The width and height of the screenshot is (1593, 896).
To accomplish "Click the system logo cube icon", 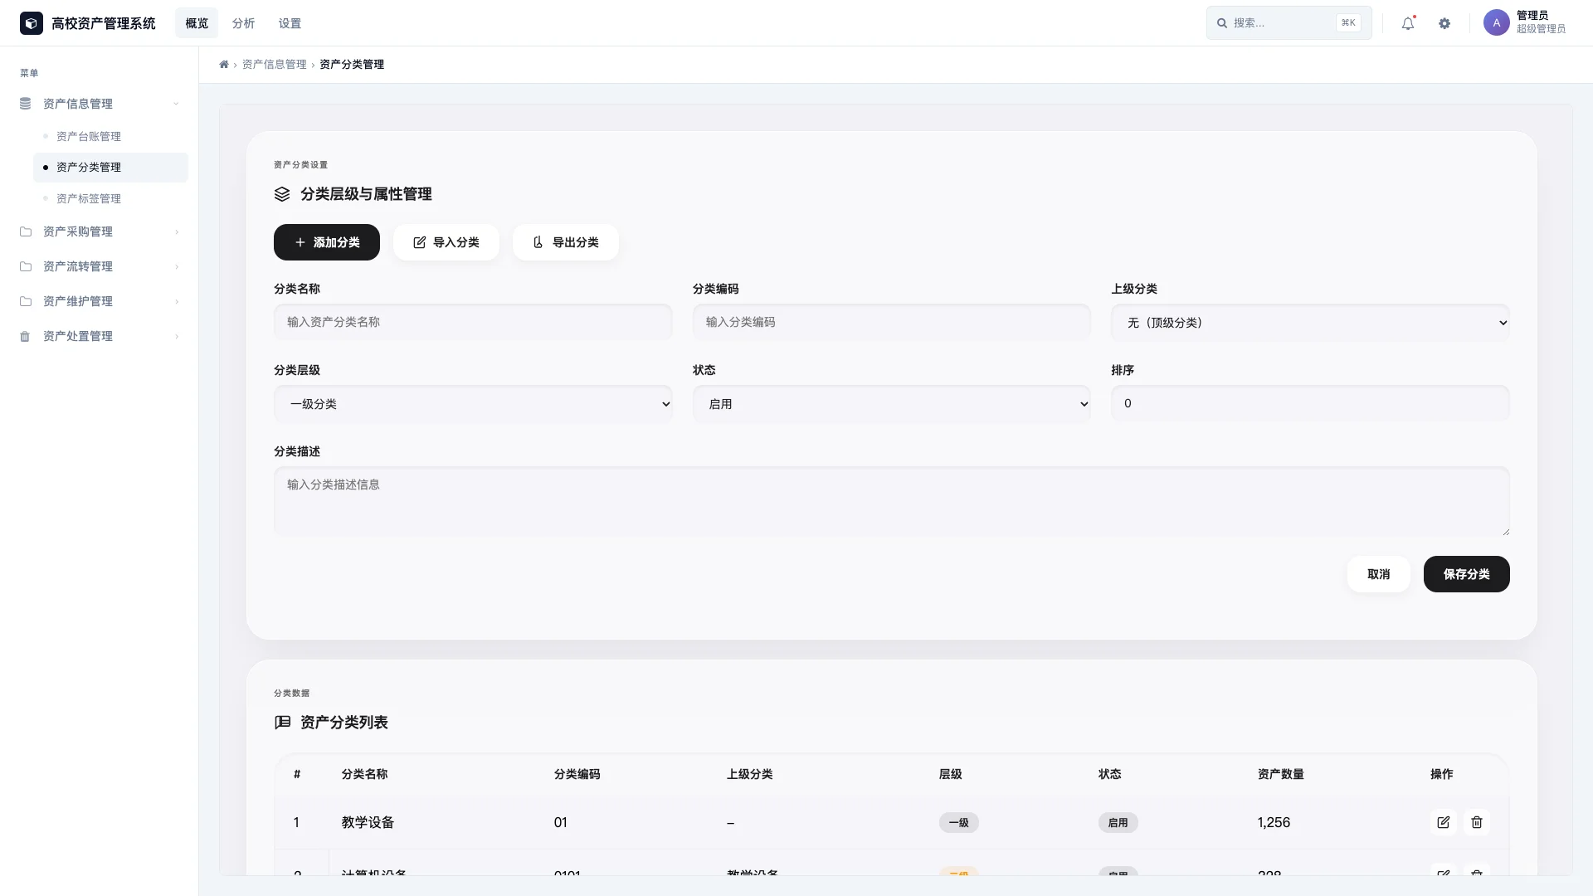I will click(x=32, y=23).
